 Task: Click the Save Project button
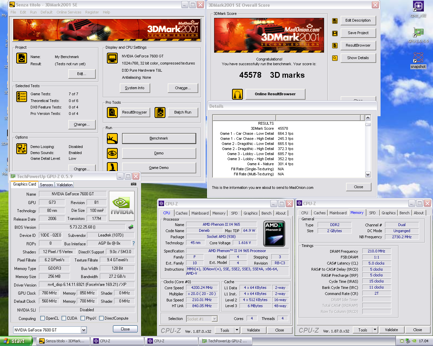click(x=358, y=33)
